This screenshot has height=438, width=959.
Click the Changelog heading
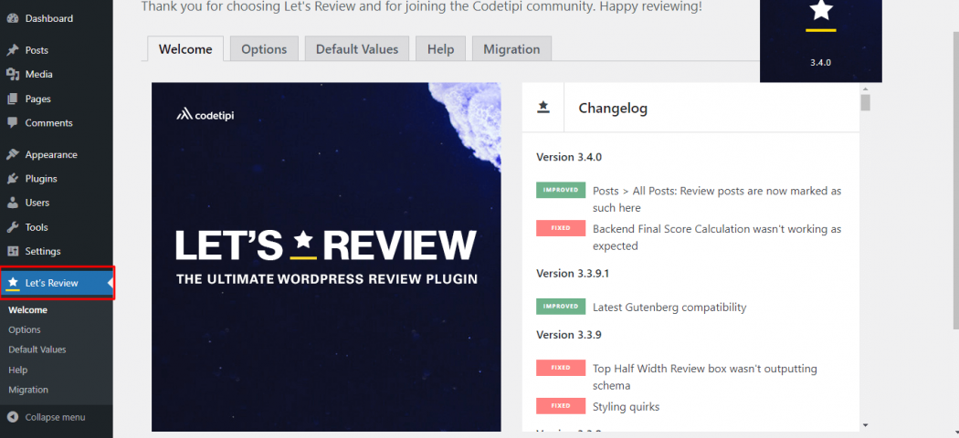[x=613, y=108]
